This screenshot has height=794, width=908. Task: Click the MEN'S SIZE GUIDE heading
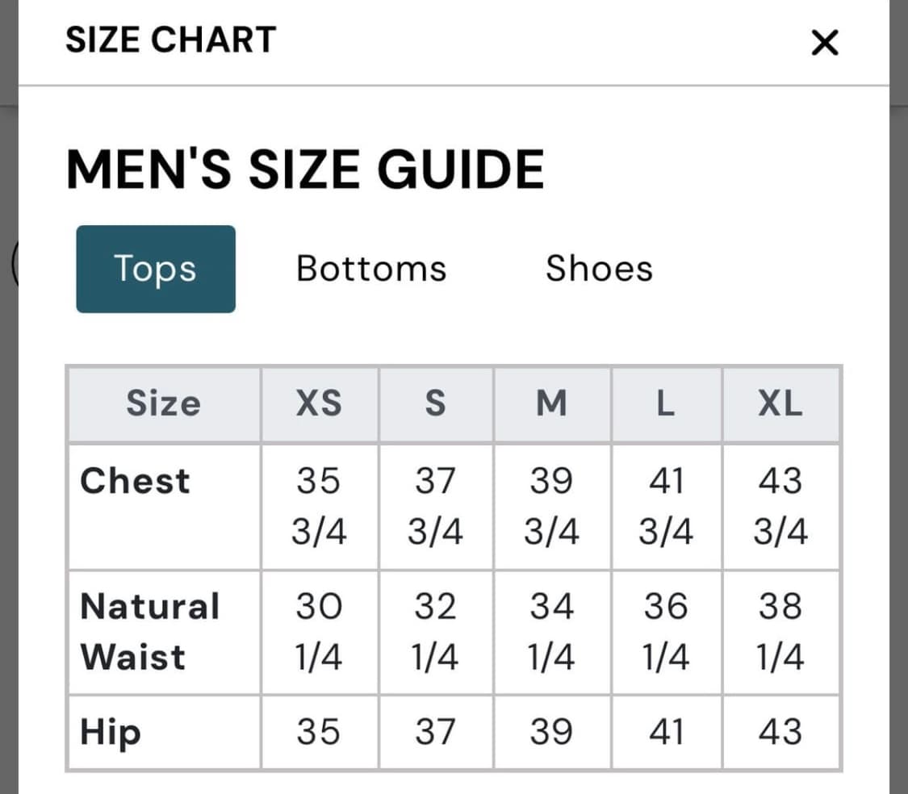tap(305, 169)
